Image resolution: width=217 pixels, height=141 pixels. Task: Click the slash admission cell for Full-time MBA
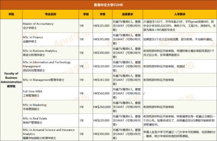pyautogui.click(x=180, y=93)
